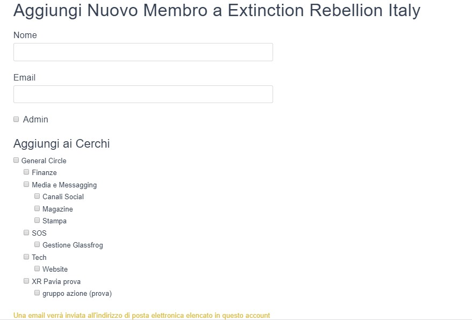Check the General Circle checkbox
Image resolution: width=472 pixels, height=320 pixels.
(16, 160)
